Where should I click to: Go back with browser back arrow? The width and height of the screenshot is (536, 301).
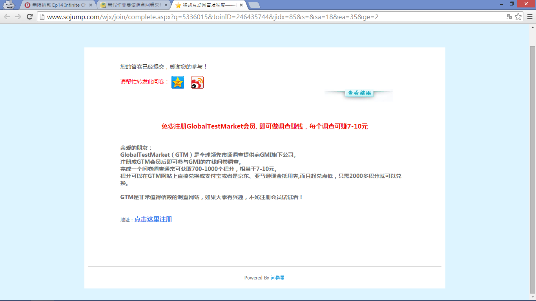coord(7,16)
